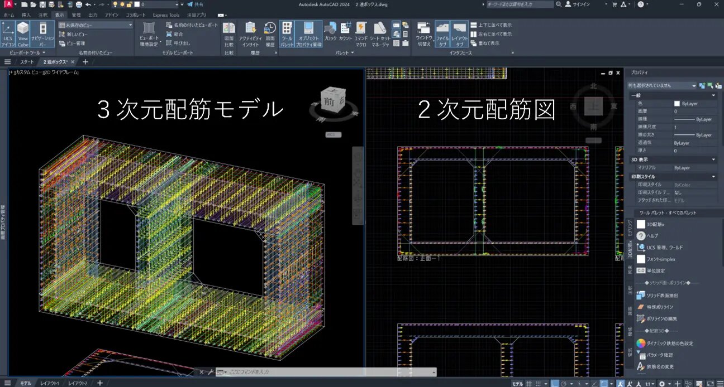Open the 表示 ribbon tab
The height and width of the screenshot is (387, 724).
[59, 14]
